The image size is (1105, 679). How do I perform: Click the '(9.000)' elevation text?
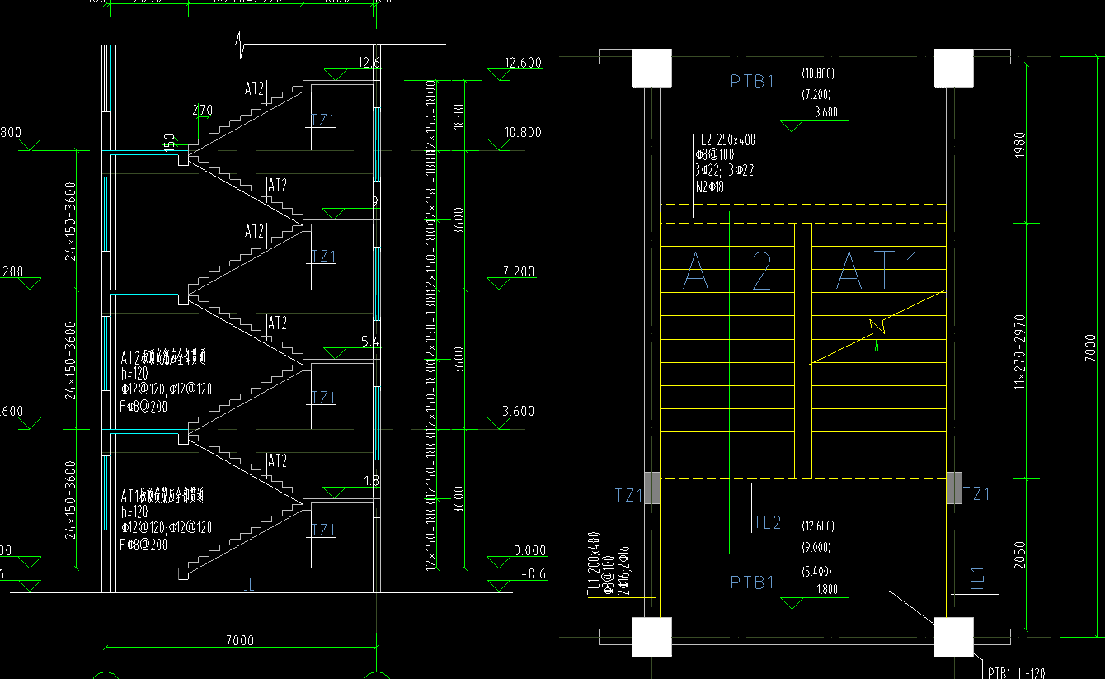tap(816, 547)
